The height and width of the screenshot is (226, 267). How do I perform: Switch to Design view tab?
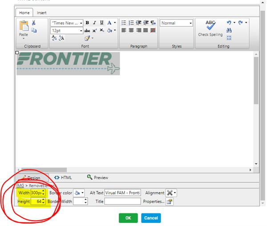pyautogui.click(x=32, y=178)
